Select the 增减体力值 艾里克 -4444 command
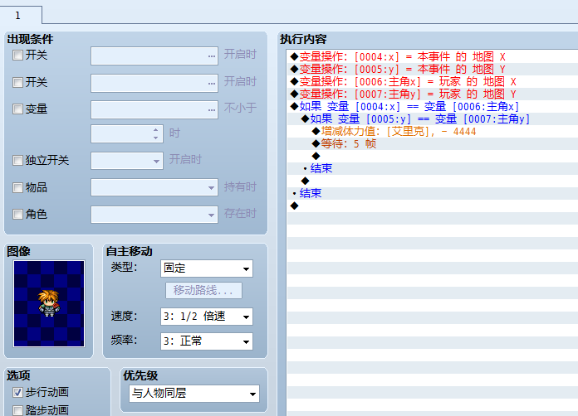 432,131
